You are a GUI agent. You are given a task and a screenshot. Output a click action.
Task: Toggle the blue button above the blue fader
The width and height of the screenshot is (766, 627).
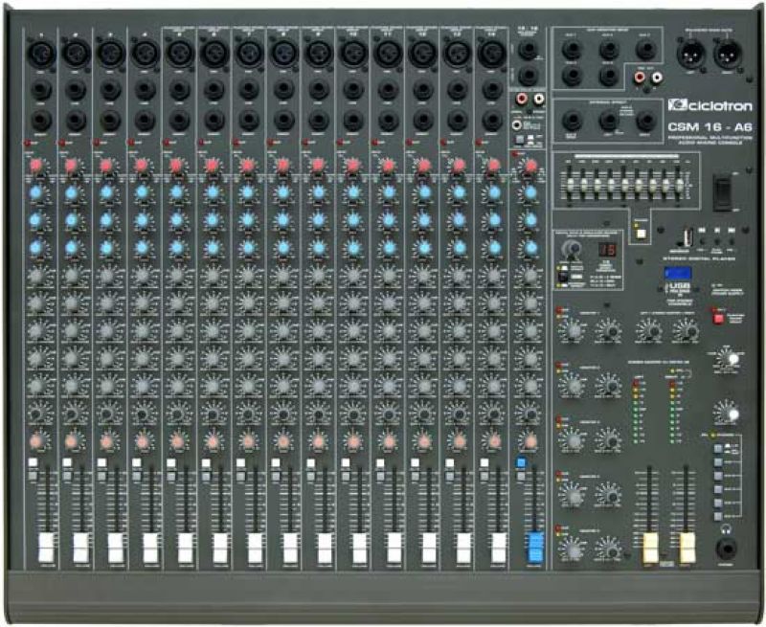pos(521,462)
